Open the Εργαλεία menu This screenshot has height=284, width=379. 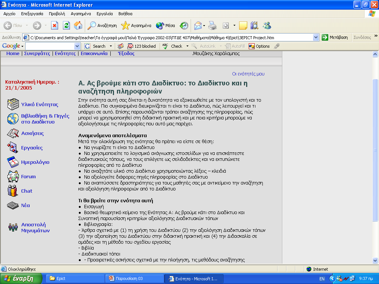[x=105, y=14]
